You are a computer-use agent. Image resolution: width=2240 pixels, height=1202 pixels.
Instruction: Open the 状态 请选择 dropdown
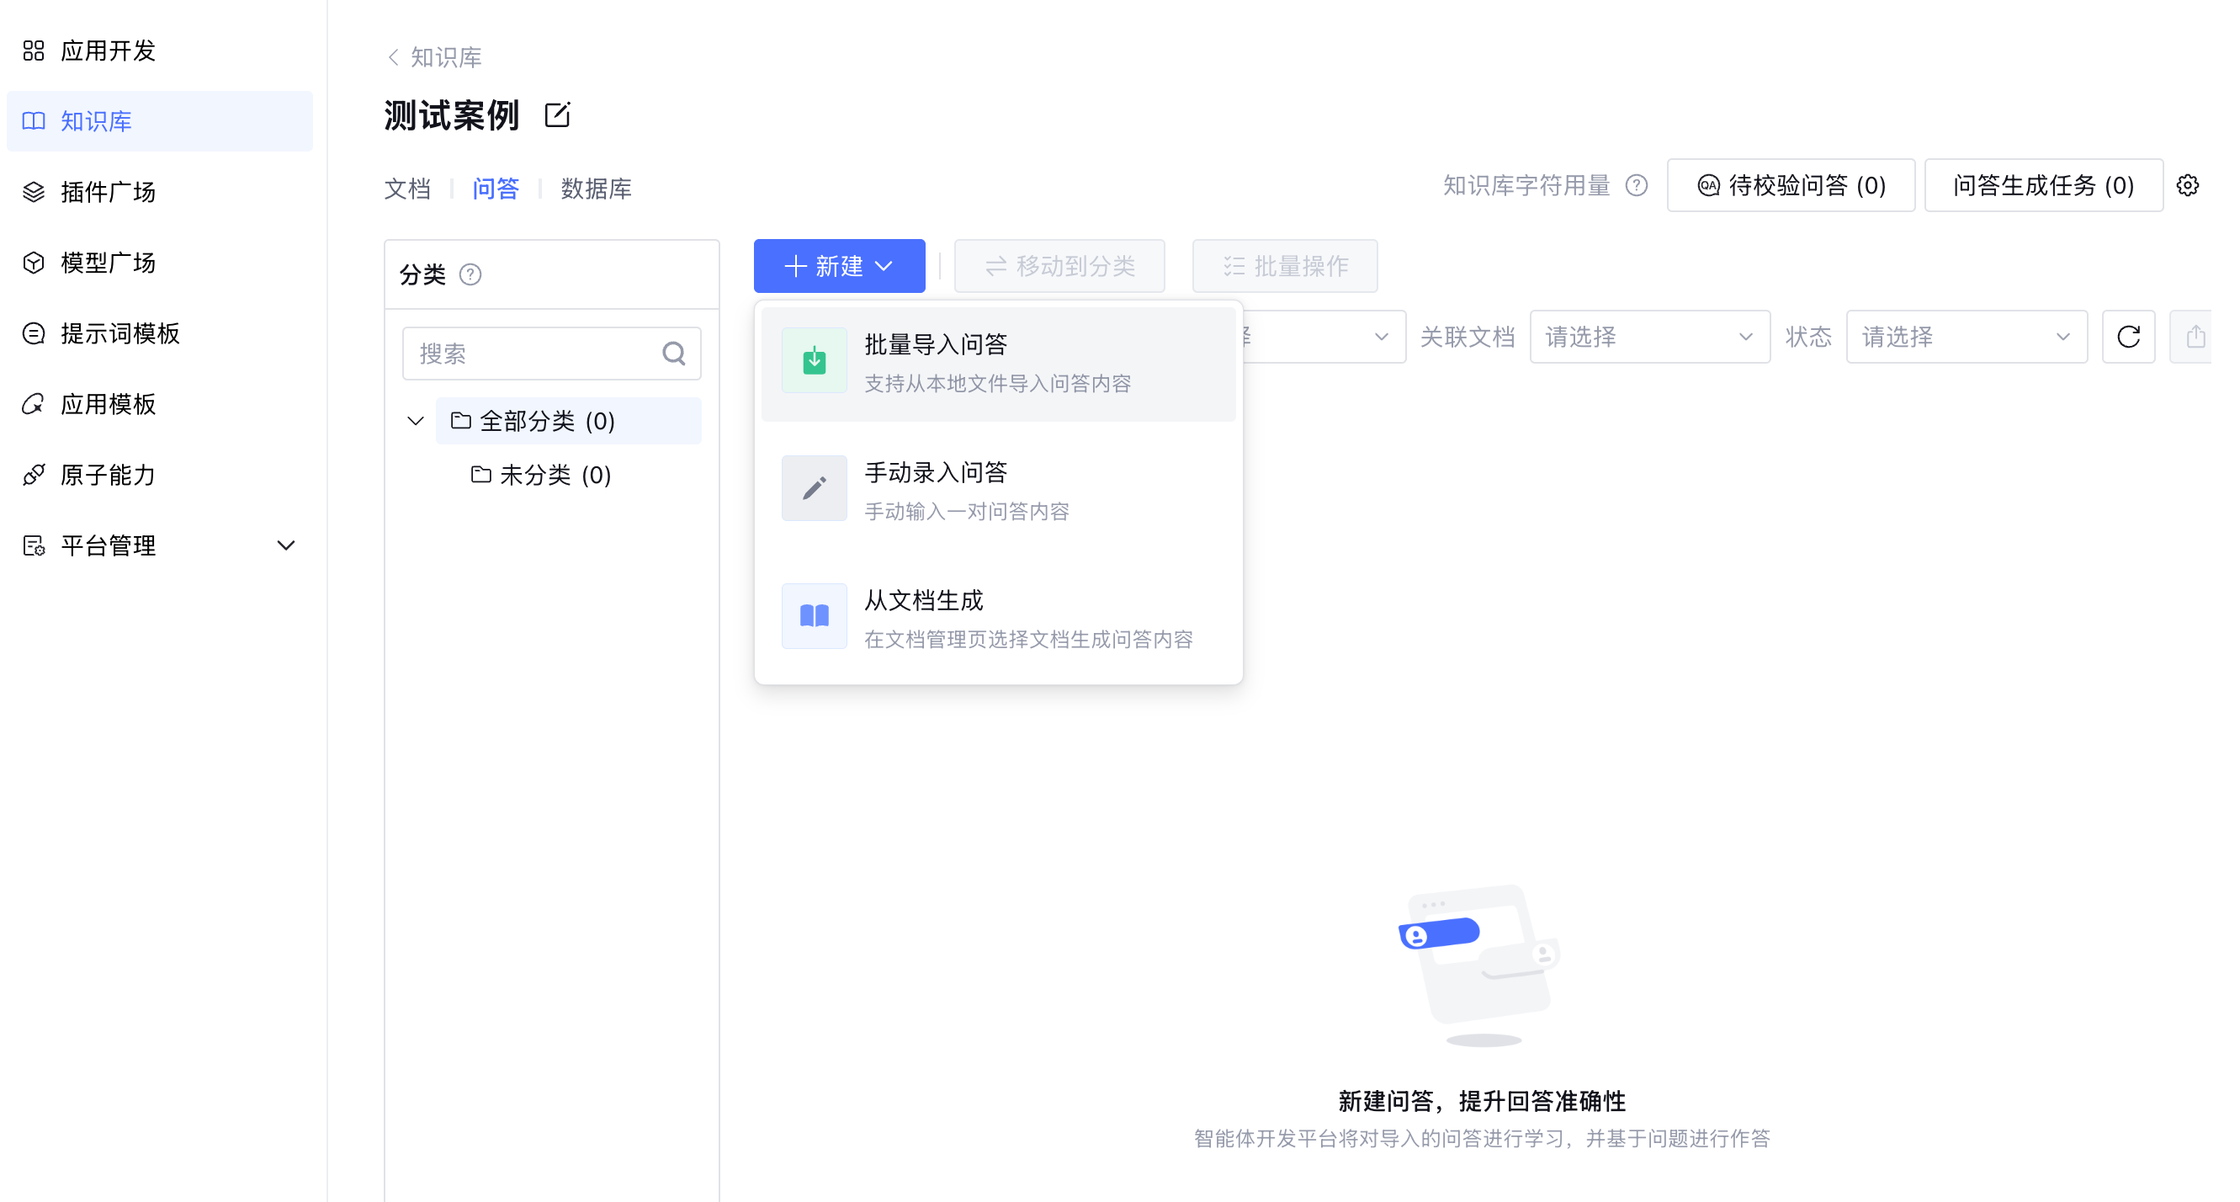pos(1965,337)
